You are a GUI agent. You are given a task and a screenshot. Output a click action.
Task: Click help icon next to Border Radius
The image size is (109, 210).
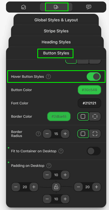click(38, 134)
